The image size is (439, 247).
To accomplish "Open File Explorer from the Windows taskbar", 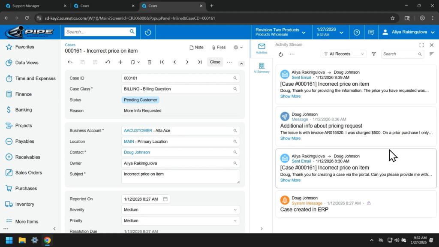I will coord(22,240).
